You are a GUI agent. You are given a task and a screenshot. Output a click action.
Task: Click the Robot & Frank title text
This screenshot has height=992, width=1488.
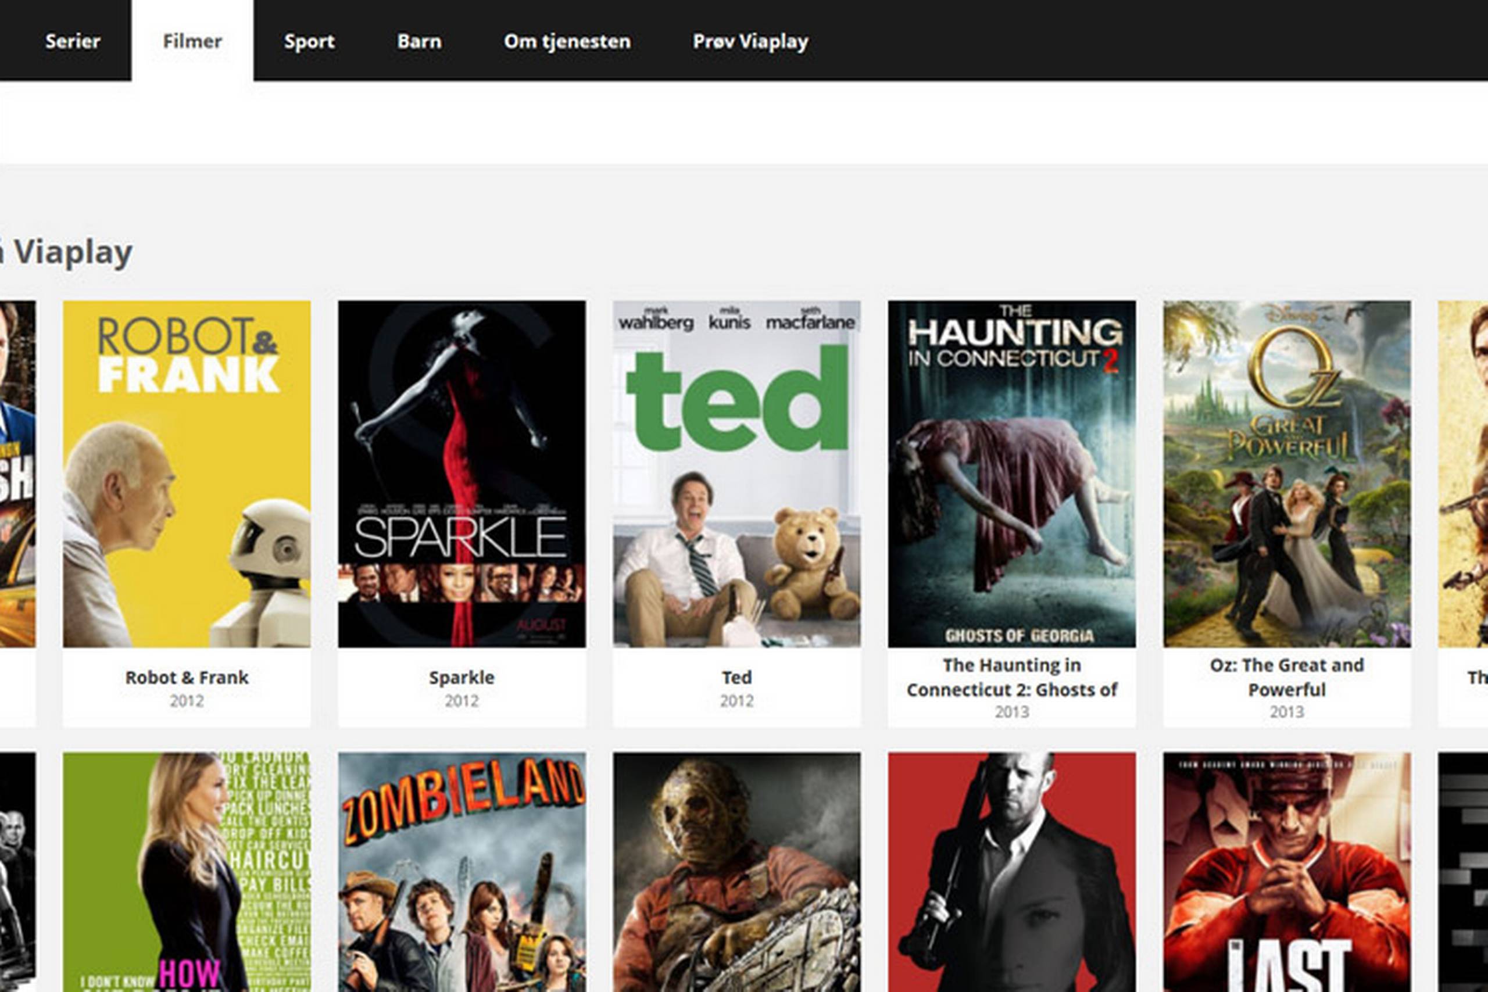click(x=187, y=677)
